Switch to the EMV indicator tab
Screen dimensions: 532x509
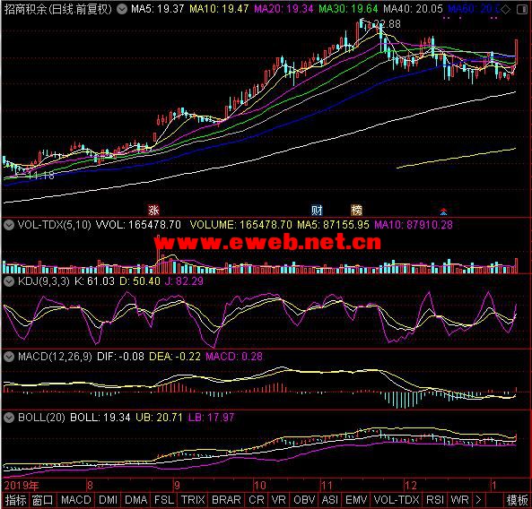[356, 500]
